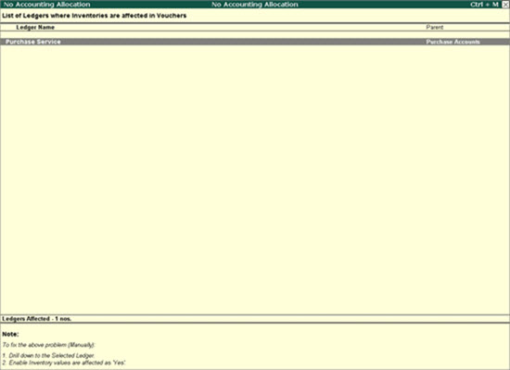The width and height of the screenshot is (510, 370).
Task: Click blank space right of Ledgers Affected text
Action: pos(290,319)
